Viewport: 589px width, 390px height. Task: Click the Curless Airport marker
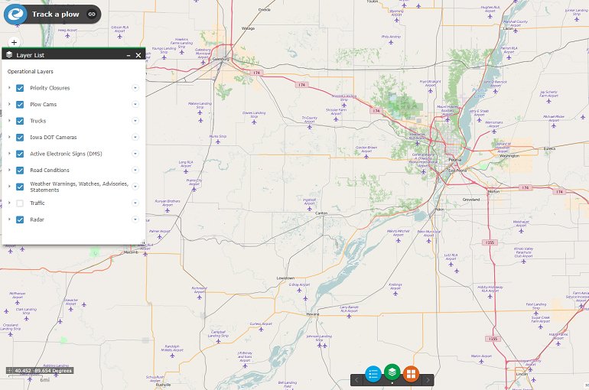pos(261,329)
